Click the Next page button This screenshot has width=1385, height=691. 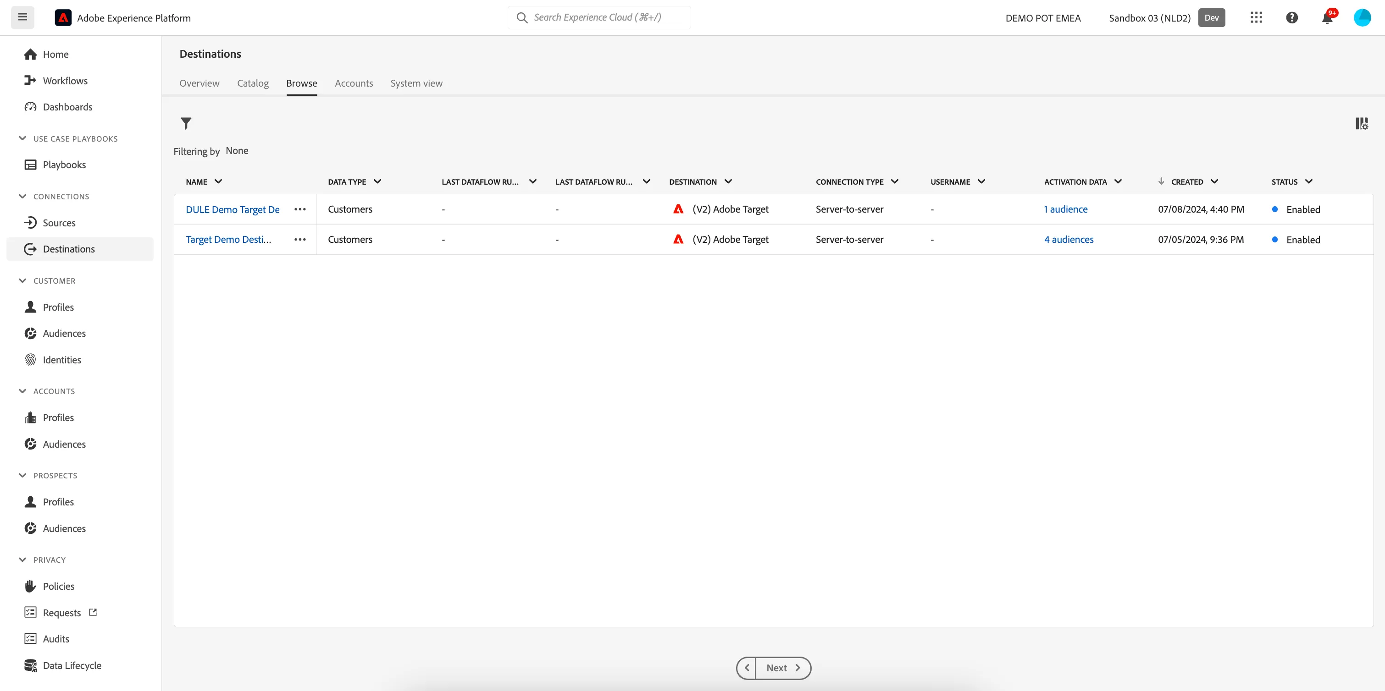[x=783, y=668]
